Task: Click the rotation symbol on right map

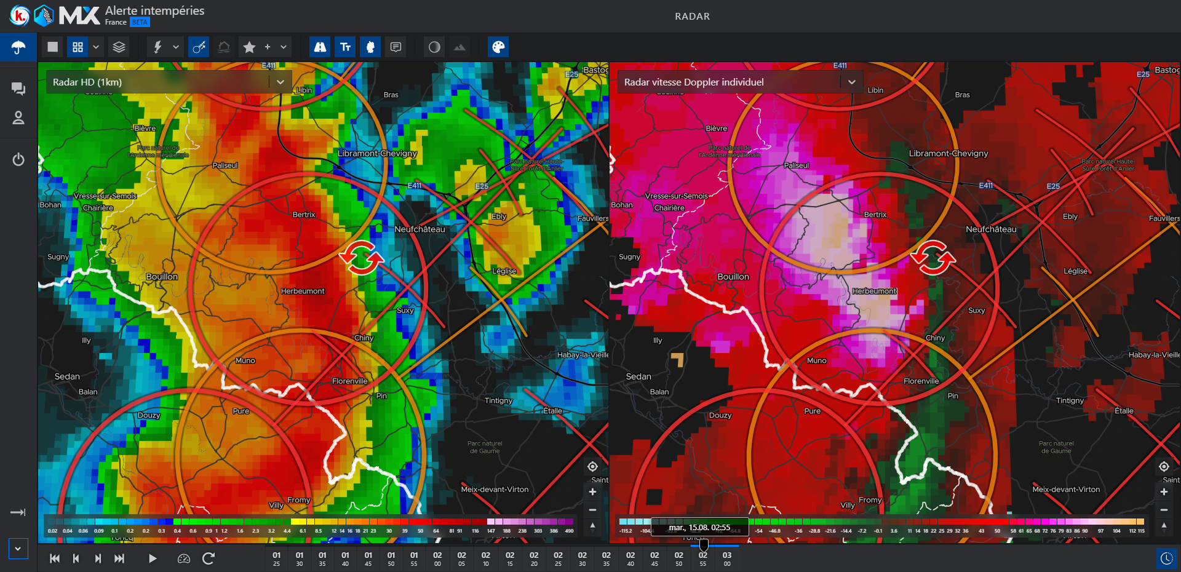Action: pyautogui.click(x=933, y=258)
